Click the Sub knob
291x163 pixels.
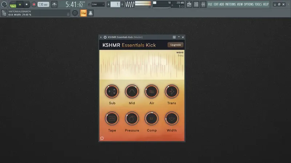pos(112,91)
